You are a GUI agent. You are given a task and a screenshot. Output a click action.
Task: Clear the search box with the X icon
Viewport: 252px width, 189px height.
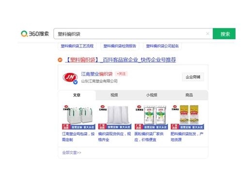coord(207,33)
